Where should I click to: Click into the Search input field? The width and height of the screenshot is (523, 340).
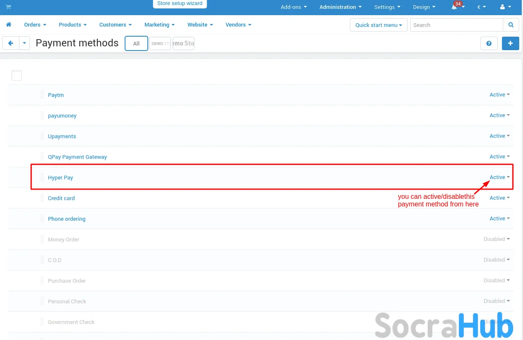click(x=456, y=25)
